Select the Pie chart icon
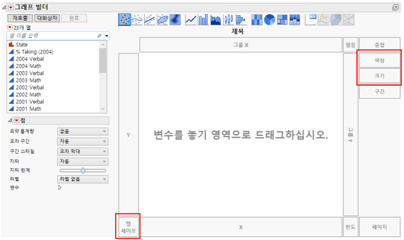 point(269,20)
